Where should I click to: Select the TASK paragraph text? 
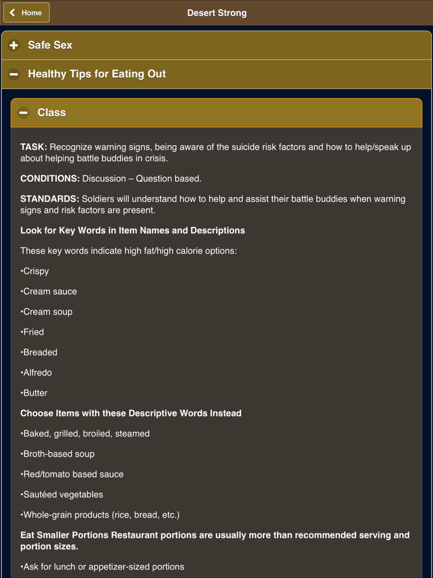click(x=216, y=153)
